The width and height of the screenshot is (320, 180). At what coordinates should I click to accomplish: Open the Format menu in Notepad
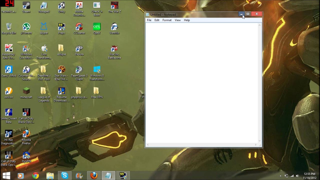point(167,20)
